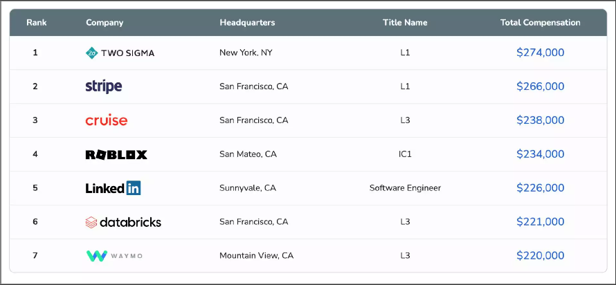Viewport: 616px width, 285px height.
Task: Click the Mountain View, CA headquarters cell
Action: click(x=257, y=256)
